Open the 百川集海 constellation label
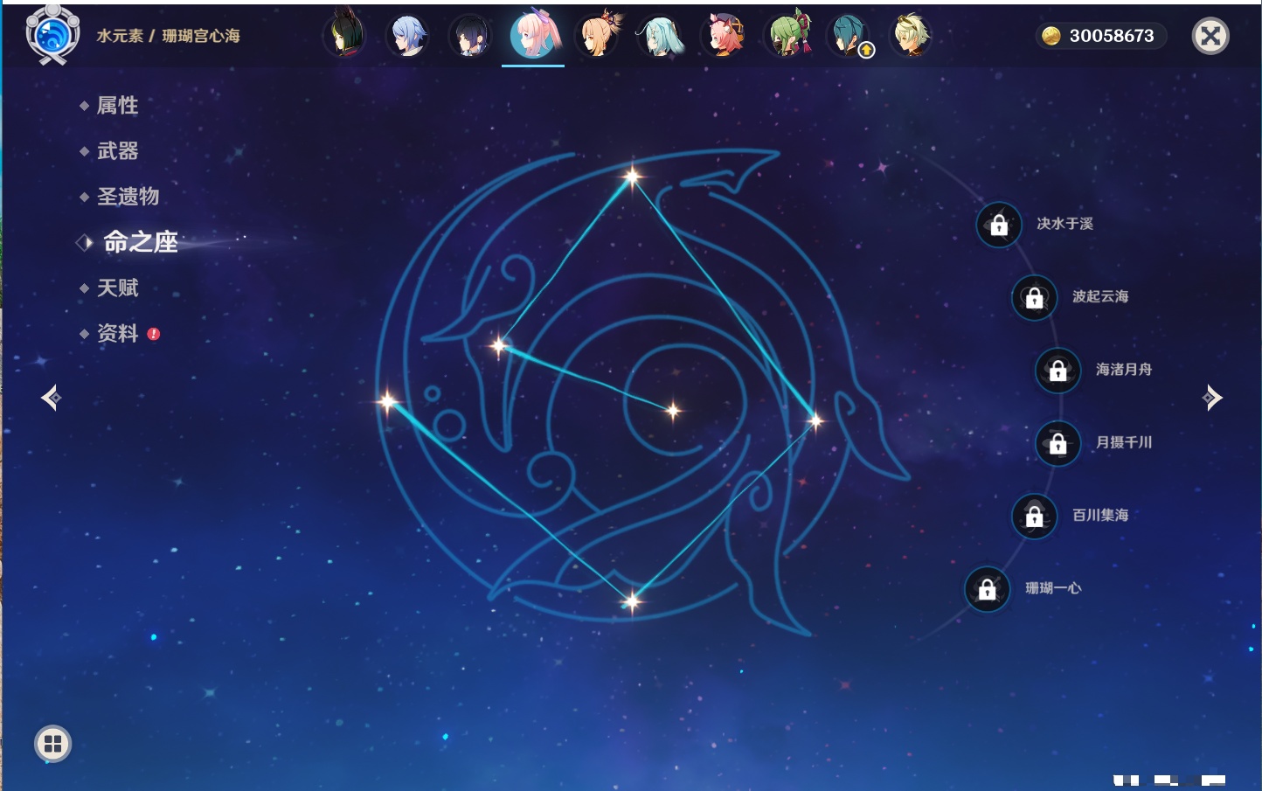Screen dimensions: 1262x791 pyautogui.click(x=1100, y=515)
